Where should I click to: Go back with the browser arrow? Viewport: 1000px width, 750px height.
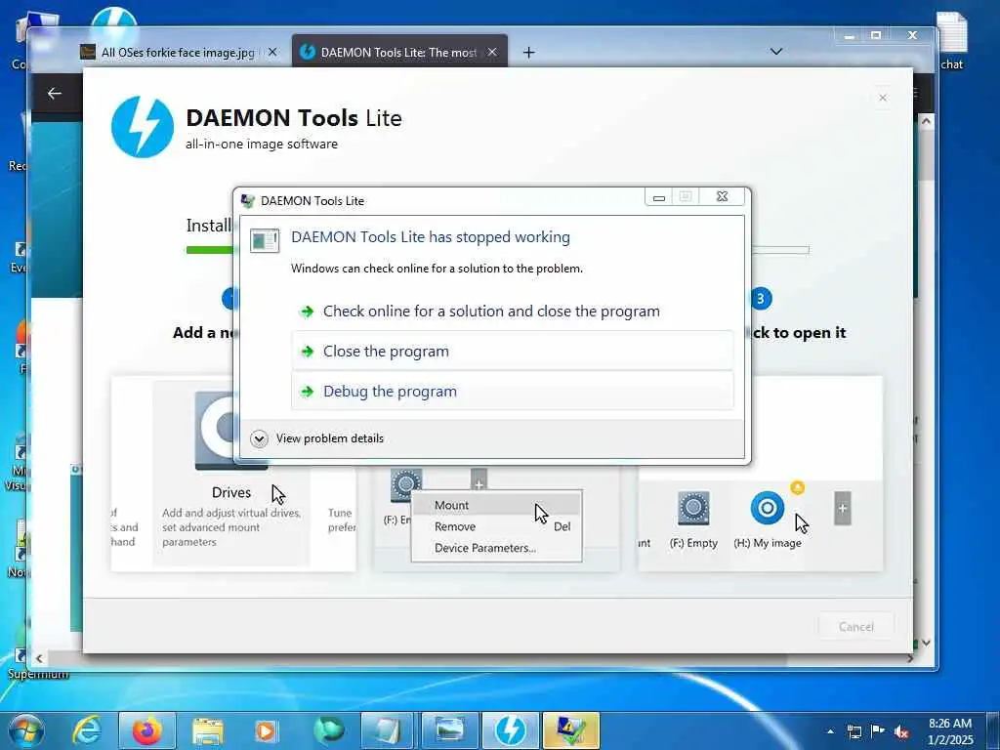(55, 93)
